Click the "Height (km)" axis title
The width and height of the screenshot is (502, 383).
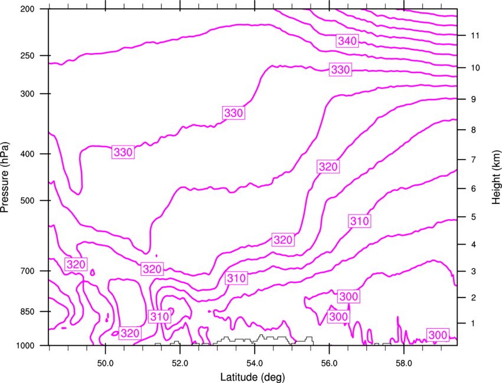[x=496, y=177]
